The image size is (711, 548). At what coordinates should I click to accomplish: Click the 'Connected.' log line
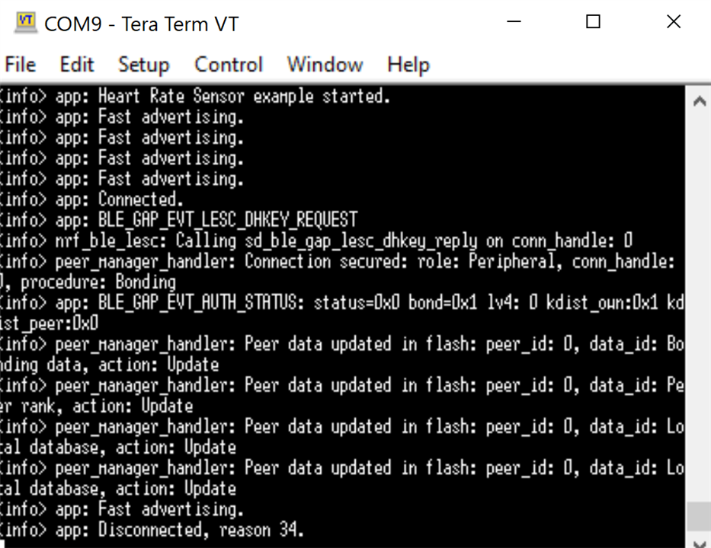(91, 199)
